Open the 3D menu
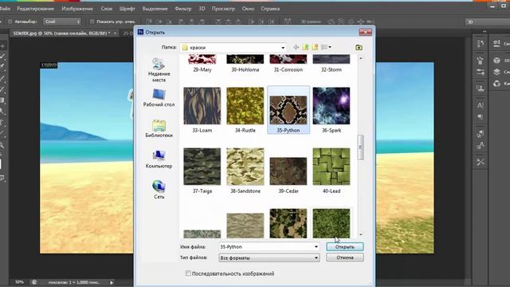Screen dimensions: 510x287 [x=202, y=9]
